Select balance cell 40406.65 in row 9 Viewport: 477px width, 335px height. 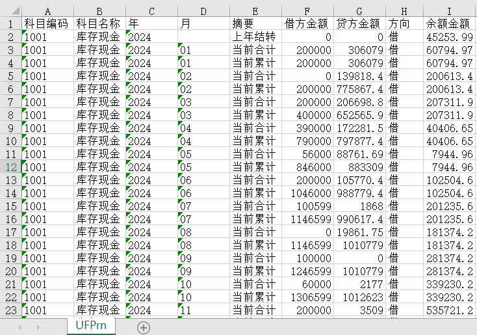click(450, 128)
